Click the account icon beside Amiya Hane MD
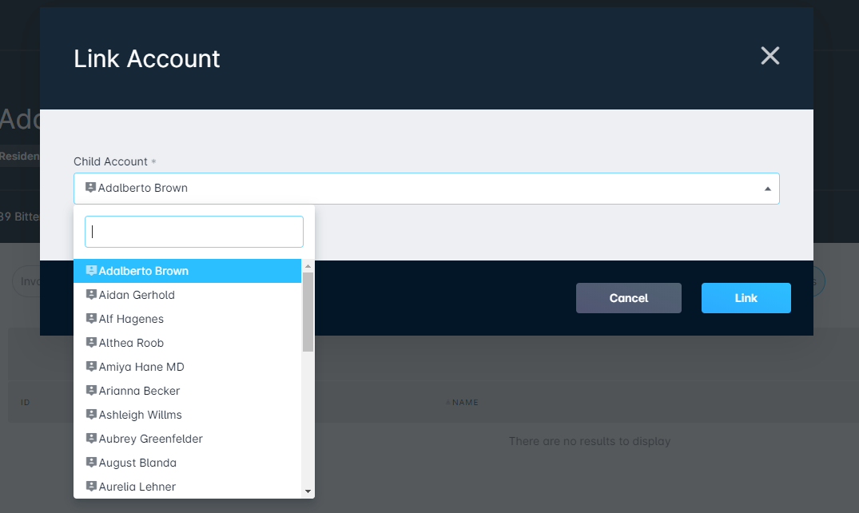 click(90, 366)
